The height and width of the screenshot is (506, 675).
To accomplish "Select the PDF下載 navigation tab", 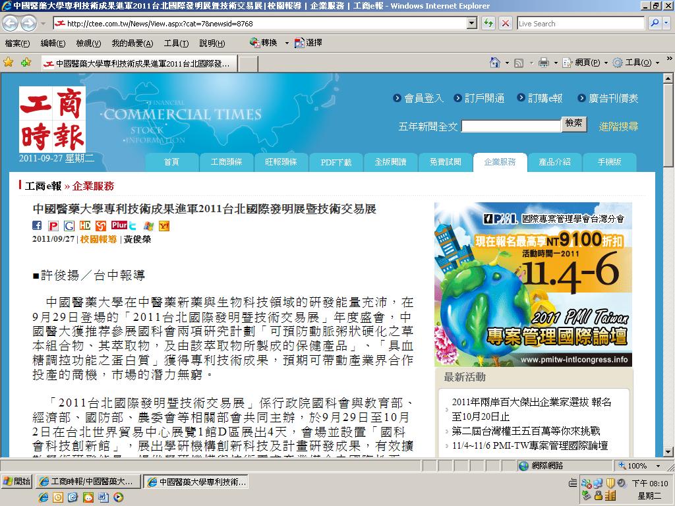I will (x=336, y=162).
